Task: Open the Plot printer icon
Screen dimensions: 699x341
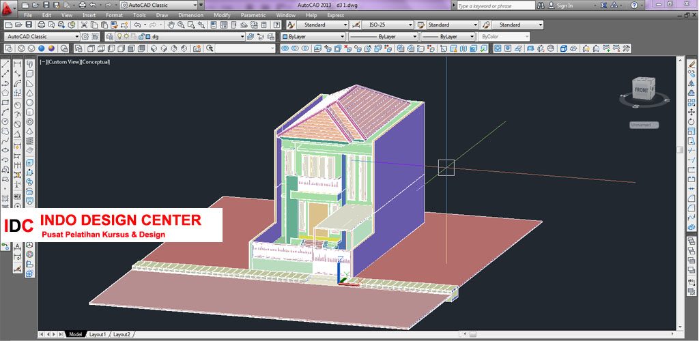Action: click(x=41, y=25)
